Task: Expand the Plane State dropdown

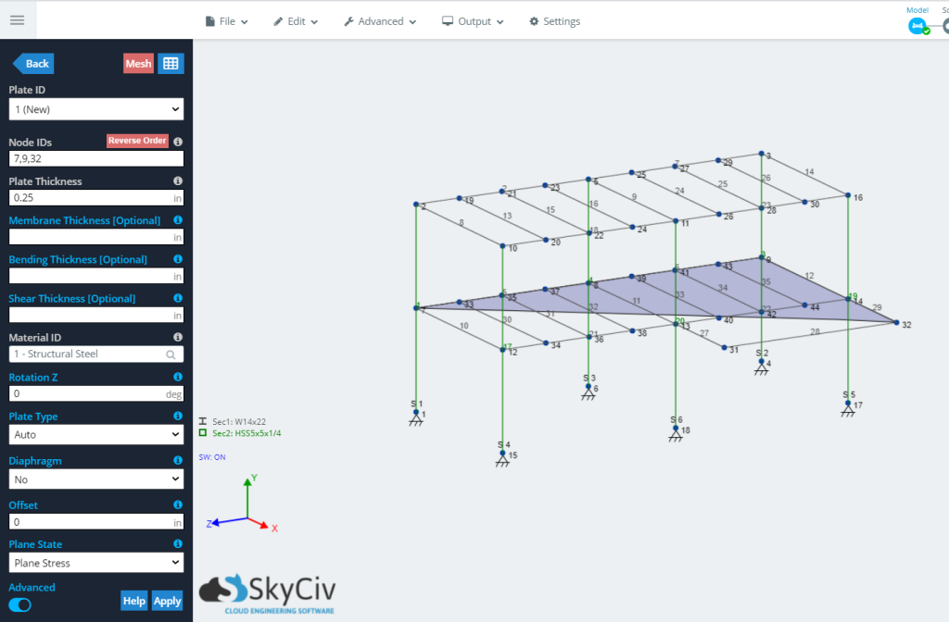Action: coord(96,563)
